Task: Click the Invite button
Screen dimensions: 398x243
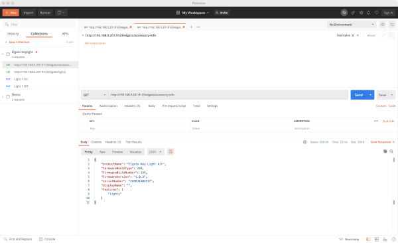Action: pyautogui.click(x=222, y=13)
